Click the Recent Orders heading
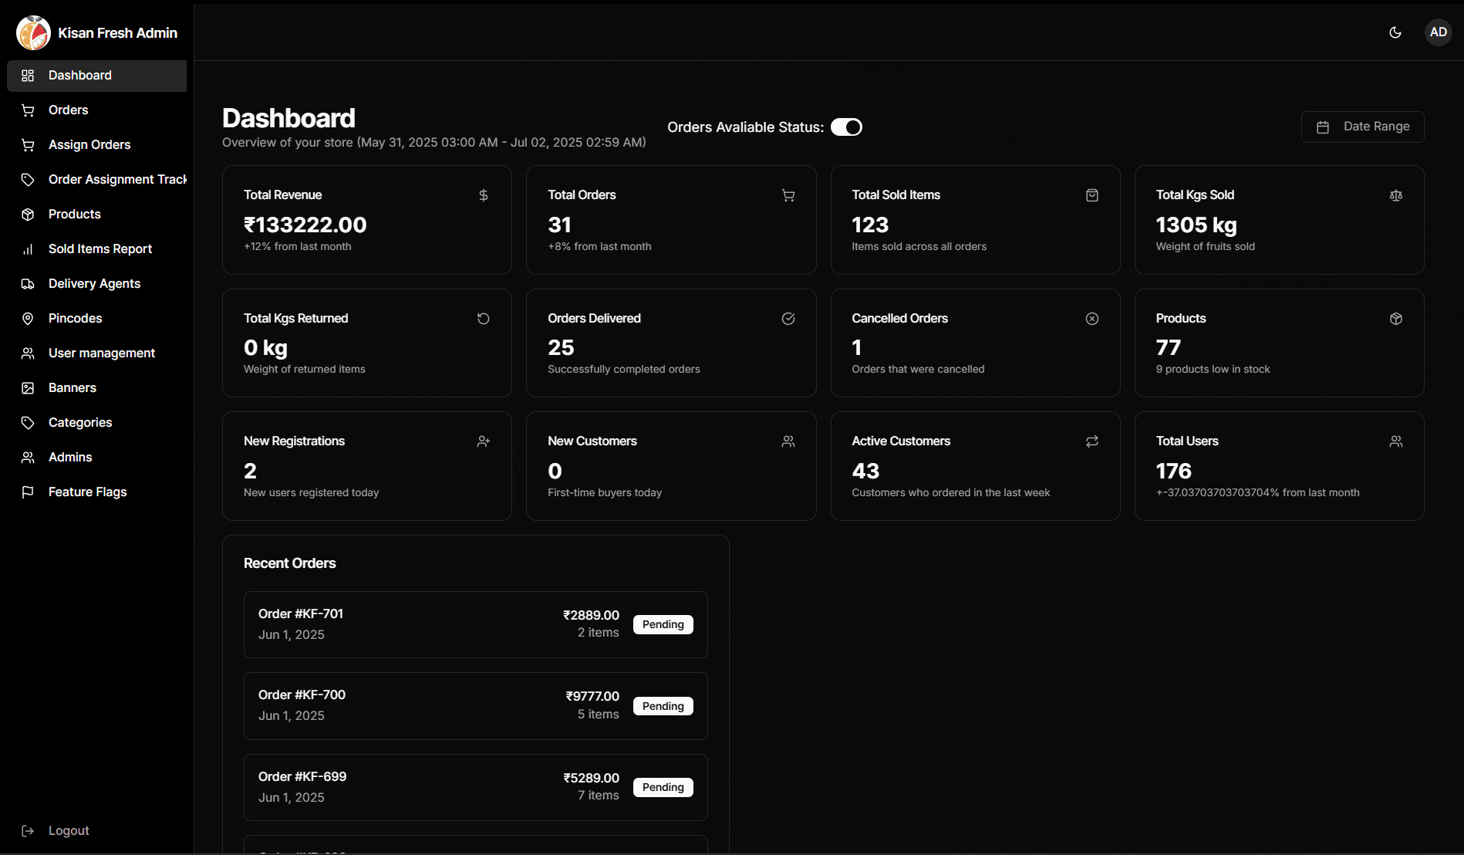This screenshot has width=1464, height=855. coord(290,563)
